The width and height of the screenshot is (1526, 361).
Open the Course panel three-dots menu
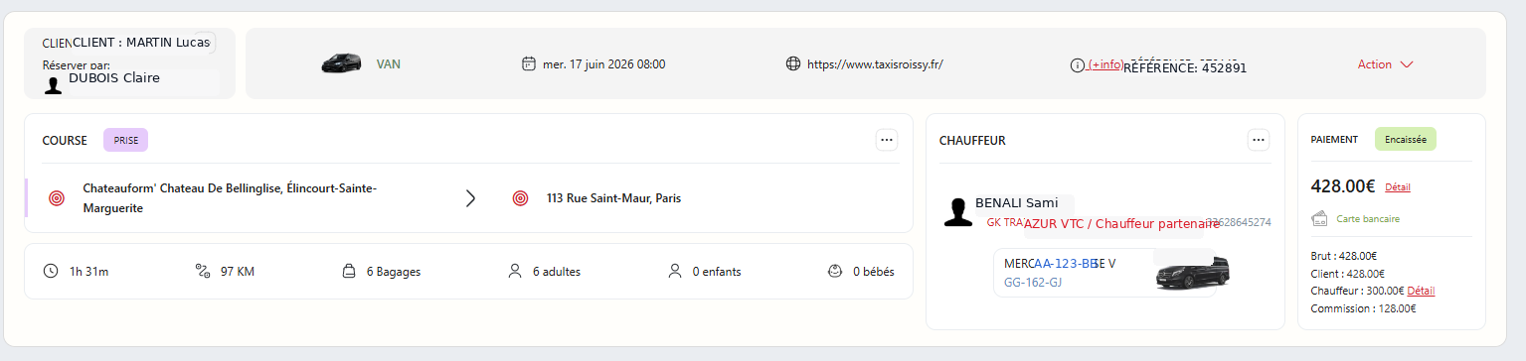click(887, 140)
